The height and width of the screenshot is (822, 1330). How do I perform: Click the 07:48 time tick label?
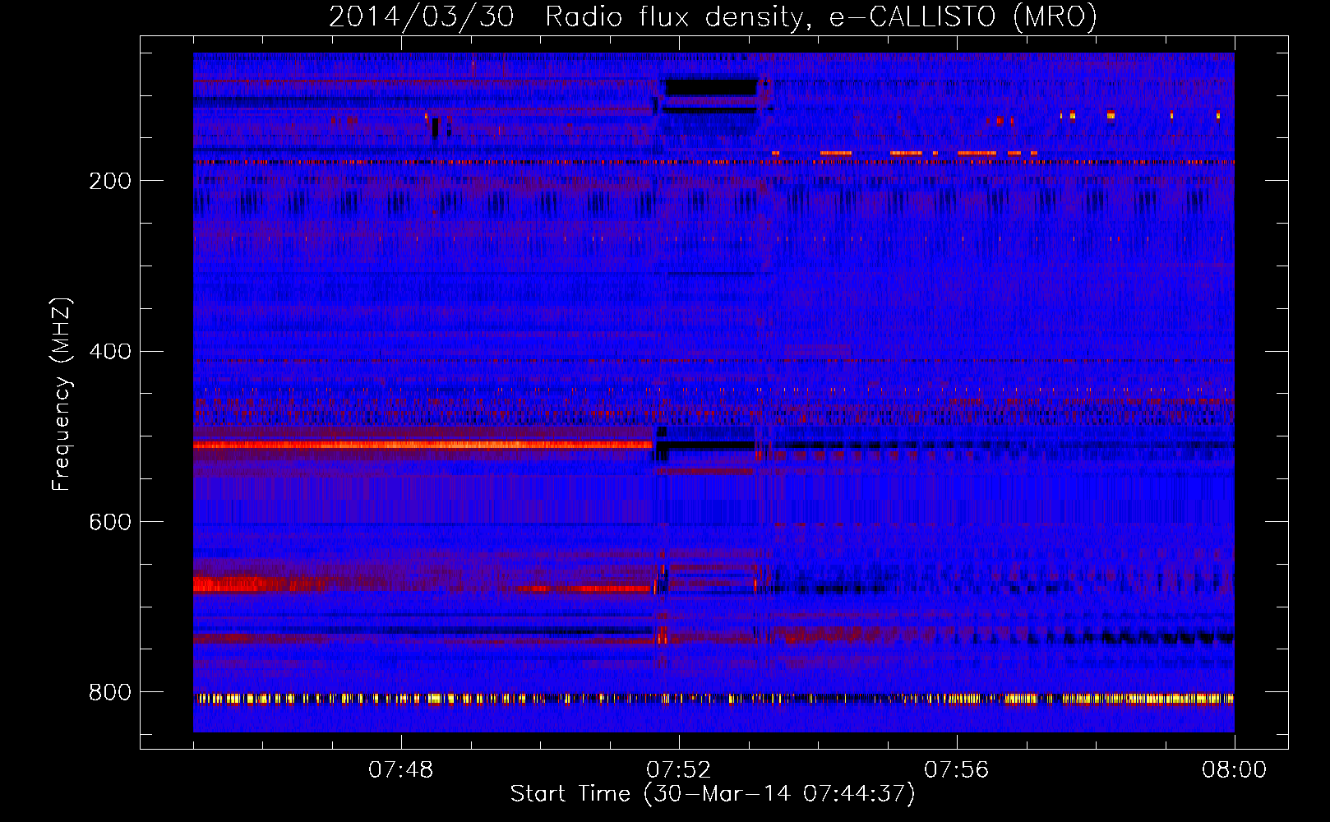click(401, 770)
